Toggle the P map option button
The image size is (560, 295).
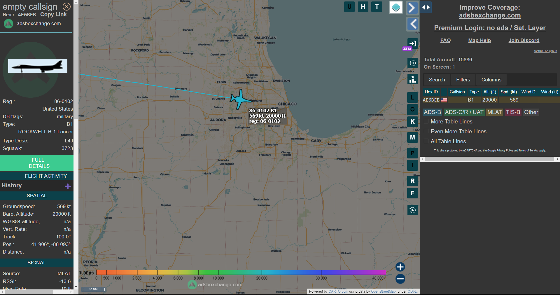[412, 153]
